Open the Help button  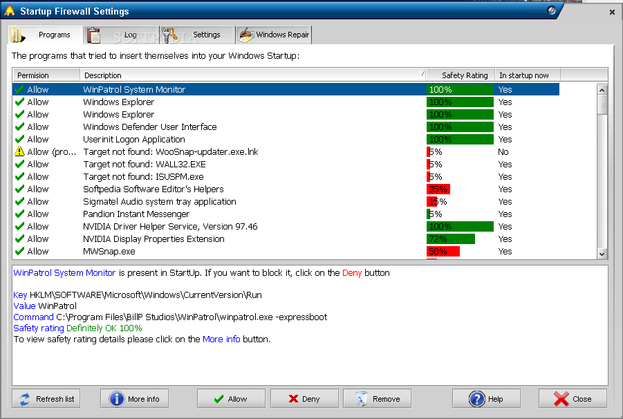[x=486, y=398]
